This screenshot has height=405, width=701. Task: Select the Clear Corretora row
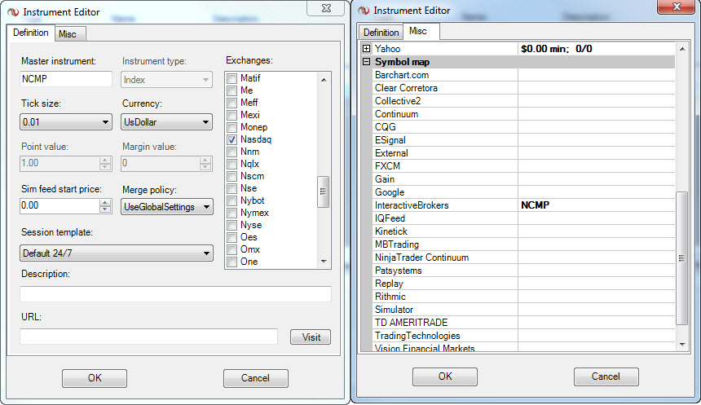523,88
